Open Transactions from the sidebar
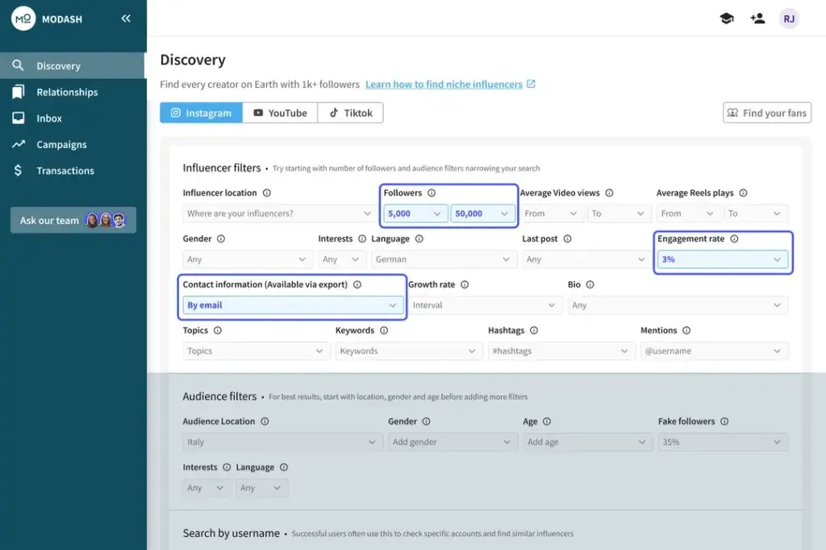 [64, 171]
